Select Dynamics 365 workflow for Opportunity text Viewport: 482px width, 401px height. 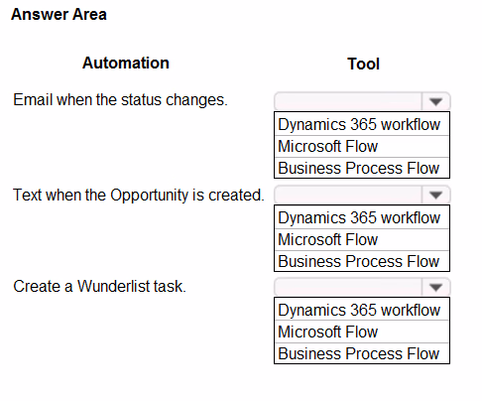click(362, 217)
